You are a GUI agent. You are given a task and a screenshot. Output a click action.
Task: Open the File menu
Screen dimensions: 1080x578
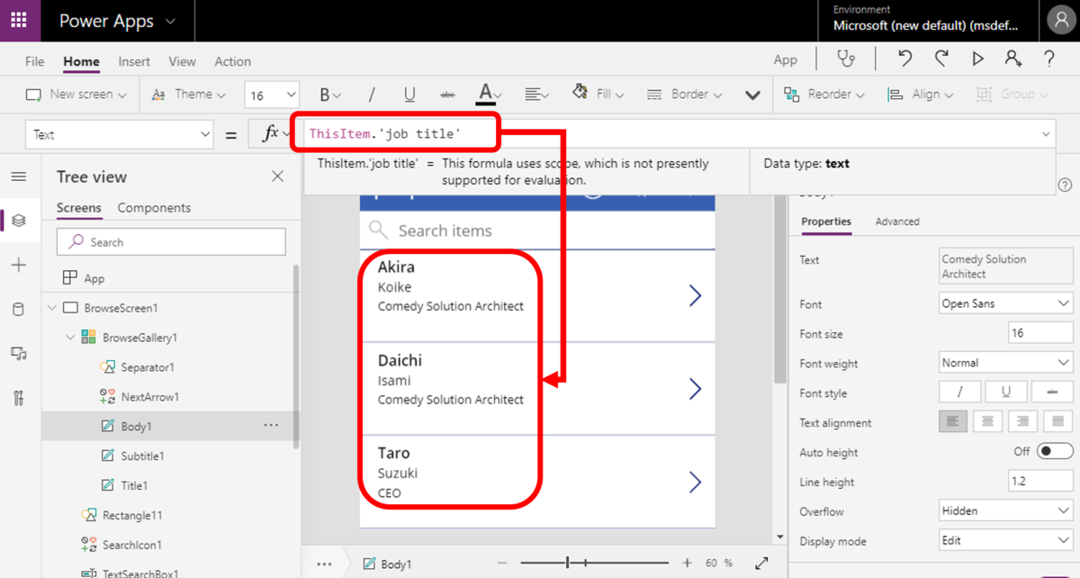click(34, 61)
